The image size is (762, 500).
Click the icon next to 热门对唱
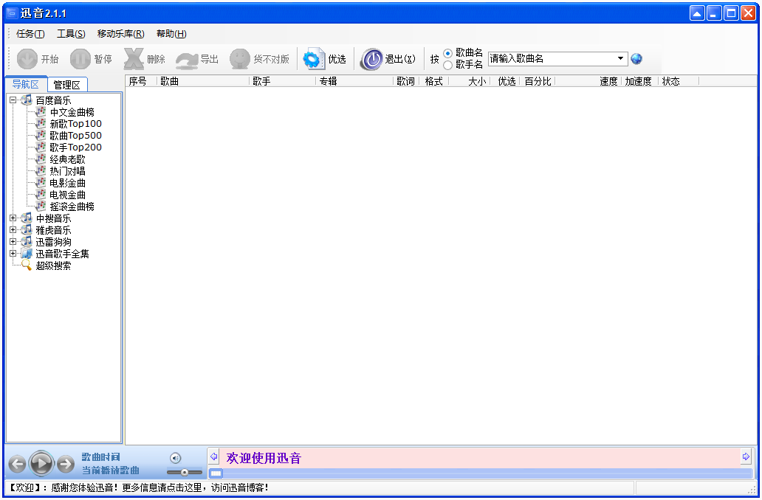41,171
